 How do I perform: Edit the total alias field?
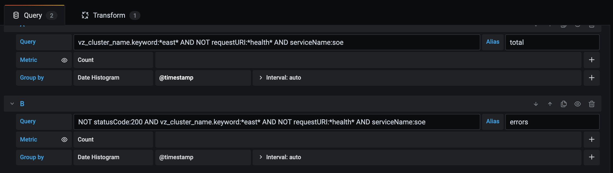tap(552, 42)
